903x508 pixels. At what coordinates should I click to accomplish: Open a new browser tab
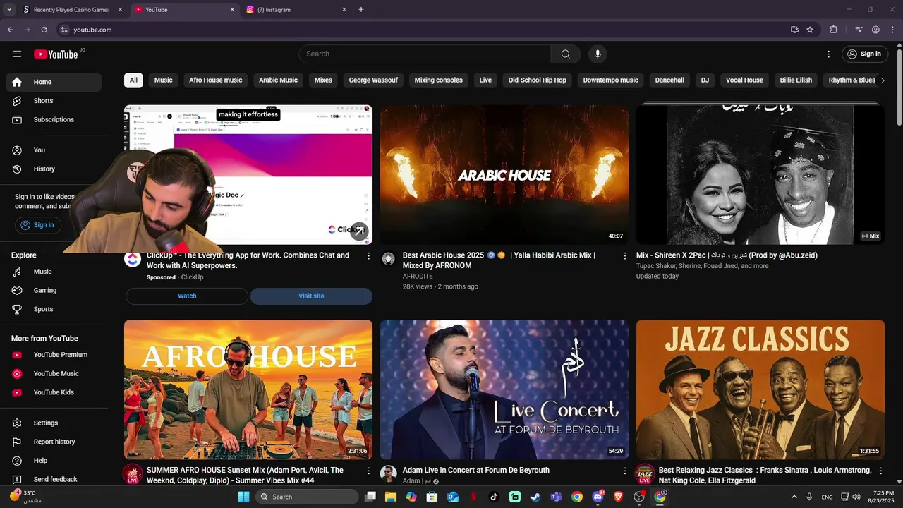pos(361,10)
